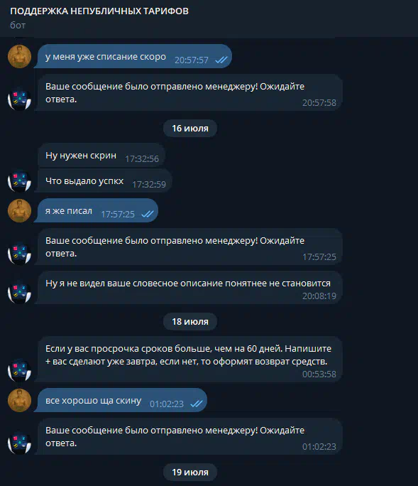Click bot avatar next to 20:08:19 message

coord(19,293)
